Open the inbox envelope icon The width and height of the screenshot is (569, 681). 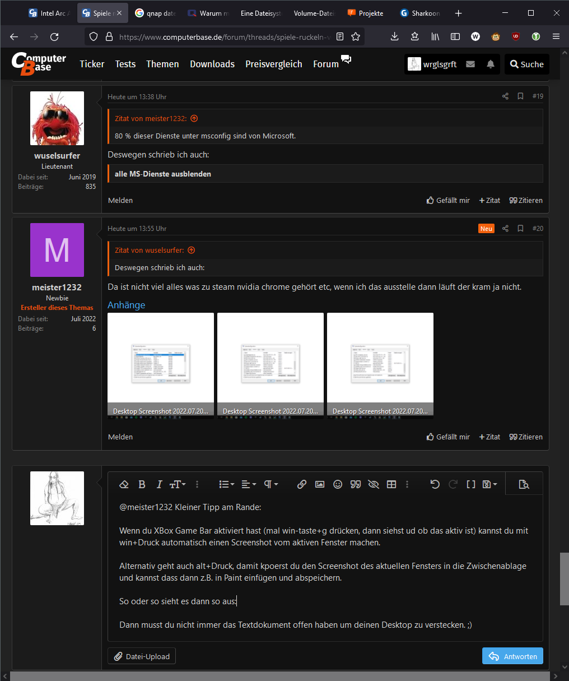click(470, 64)
